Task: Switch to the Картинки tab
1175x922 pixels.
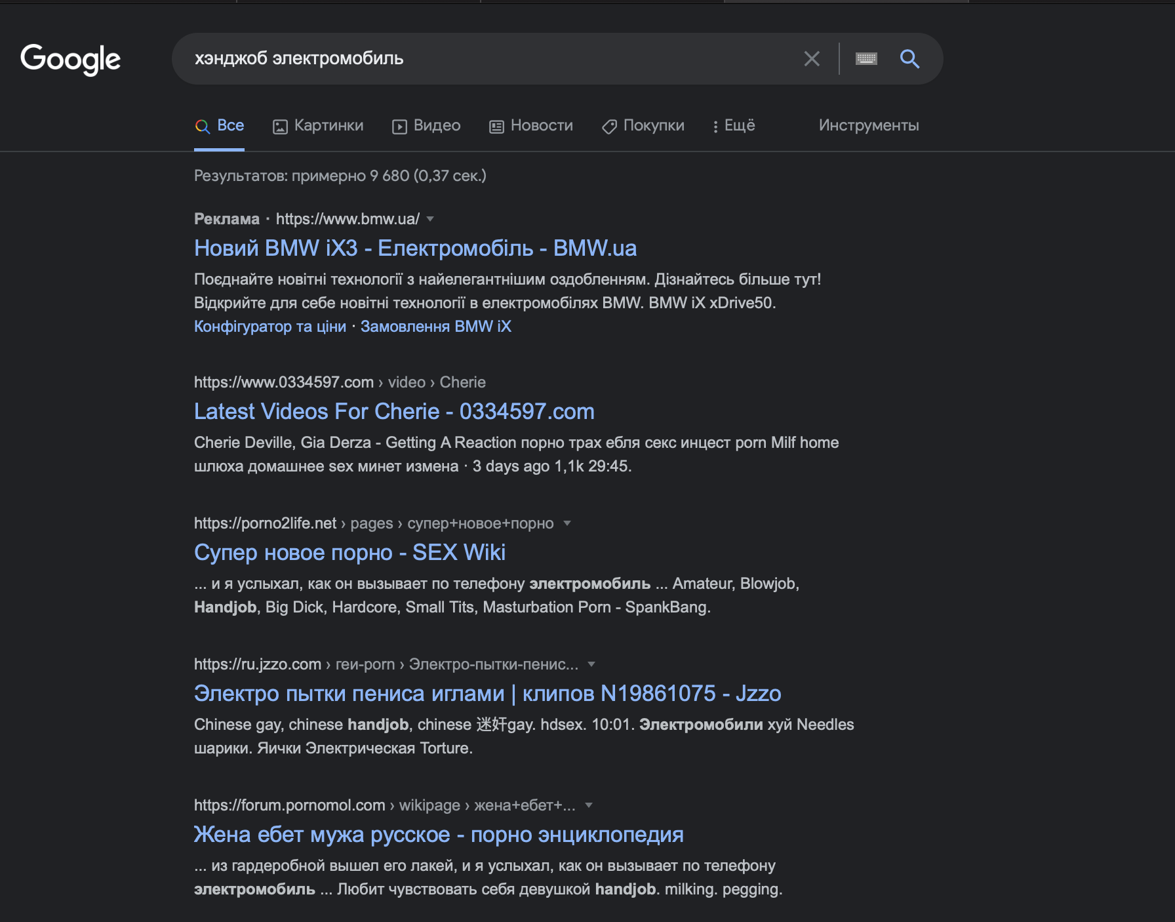Action: click(x=318, y=126)
